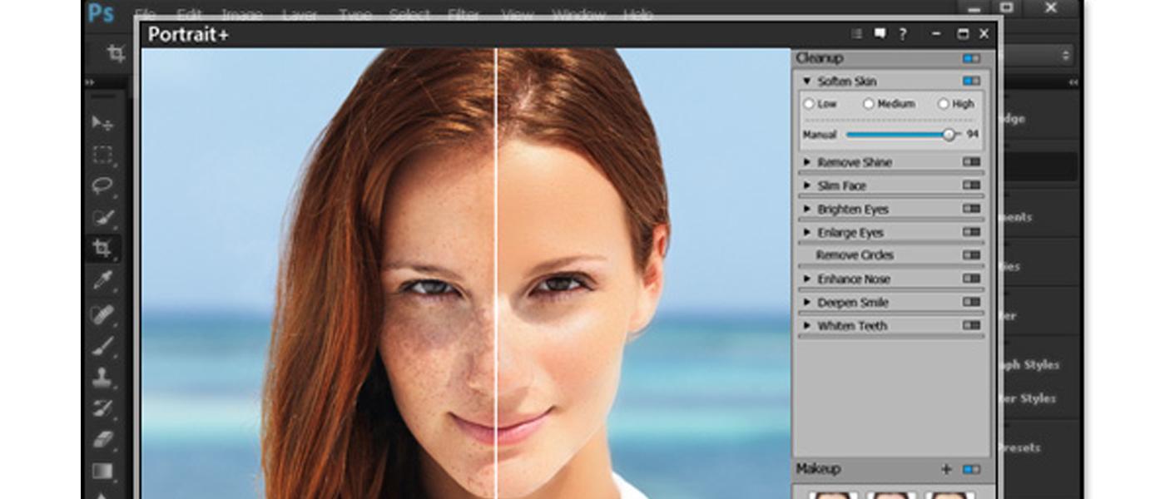Enable the Slim Face switch
The height and width of the screenshot is (499, 1165).
971,185
